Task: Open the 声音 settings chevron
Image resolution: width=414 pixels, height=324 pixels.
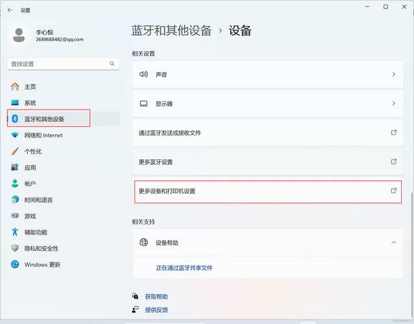Action: coord(394,75)
